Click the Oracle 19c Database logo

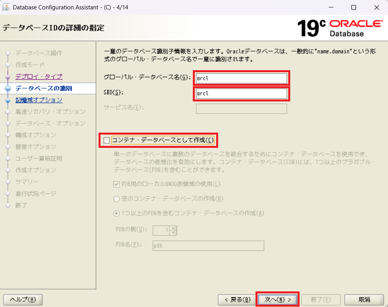coord(340,28)
